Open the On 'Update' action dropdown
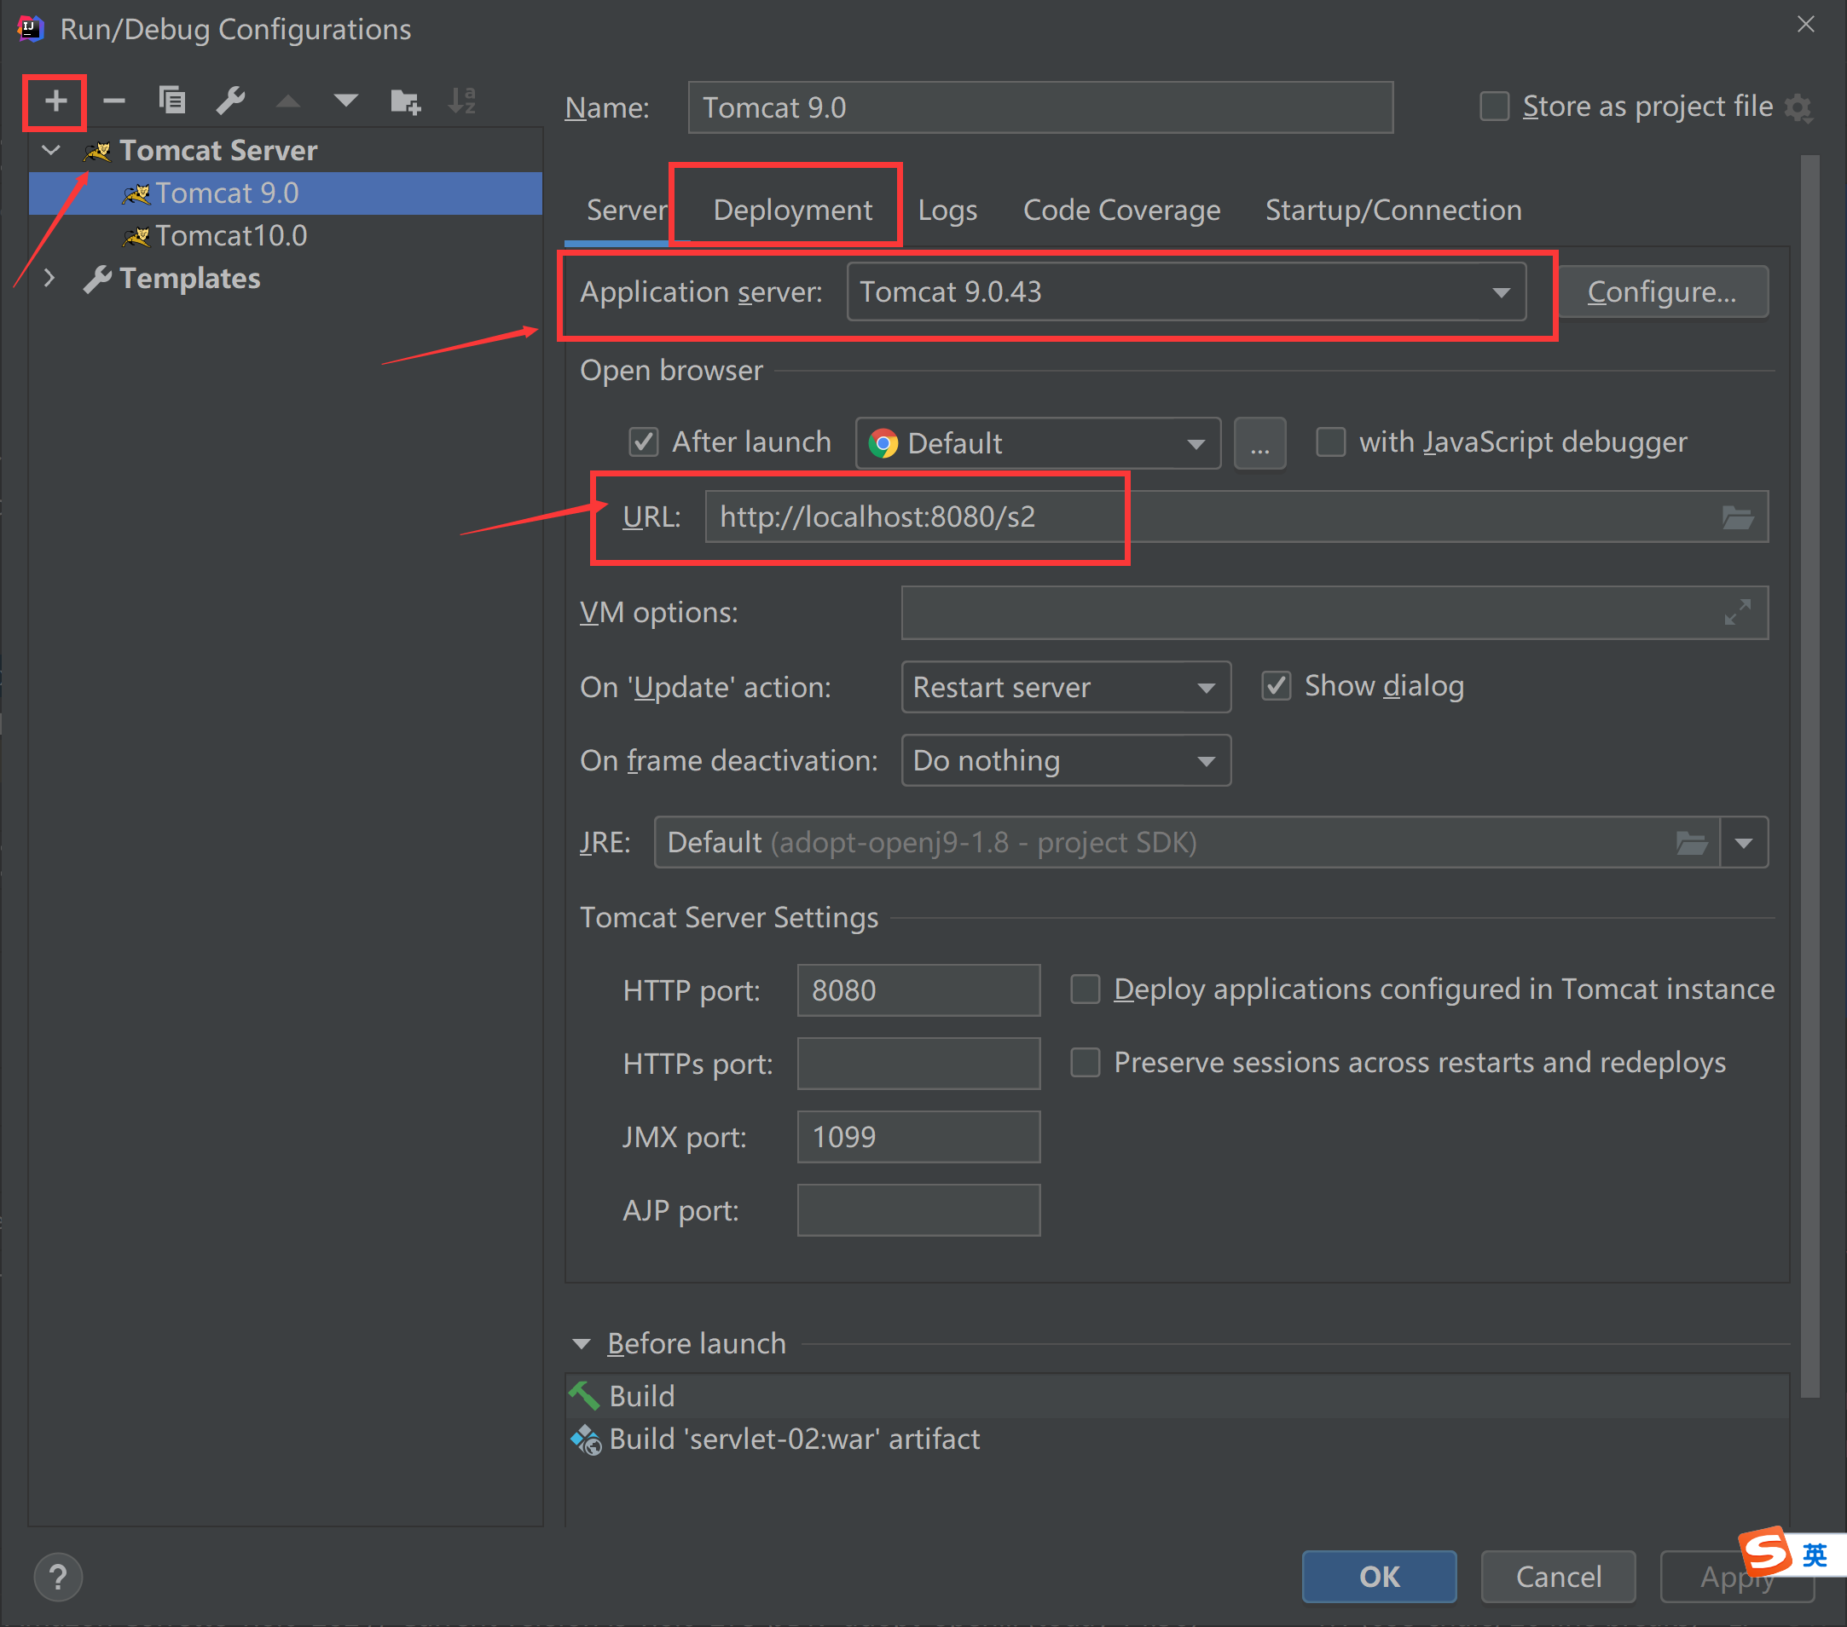This screenshot has width=1847, height=1627. 1206,689
